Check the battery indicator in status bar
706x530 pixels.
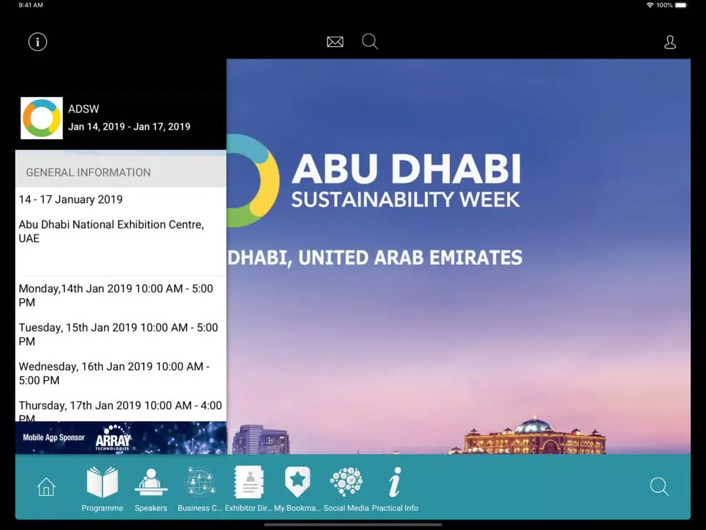click(681, 6)
